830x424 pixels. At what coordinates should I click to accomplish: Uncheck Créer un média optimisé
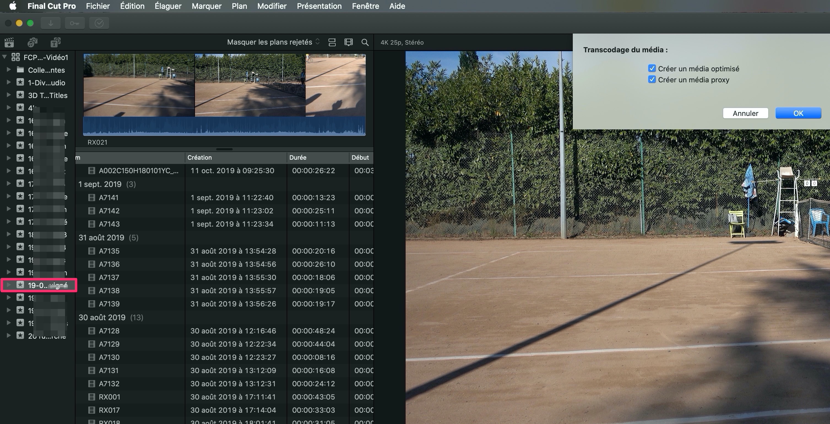pyautogui.click(x=652, y=69)
